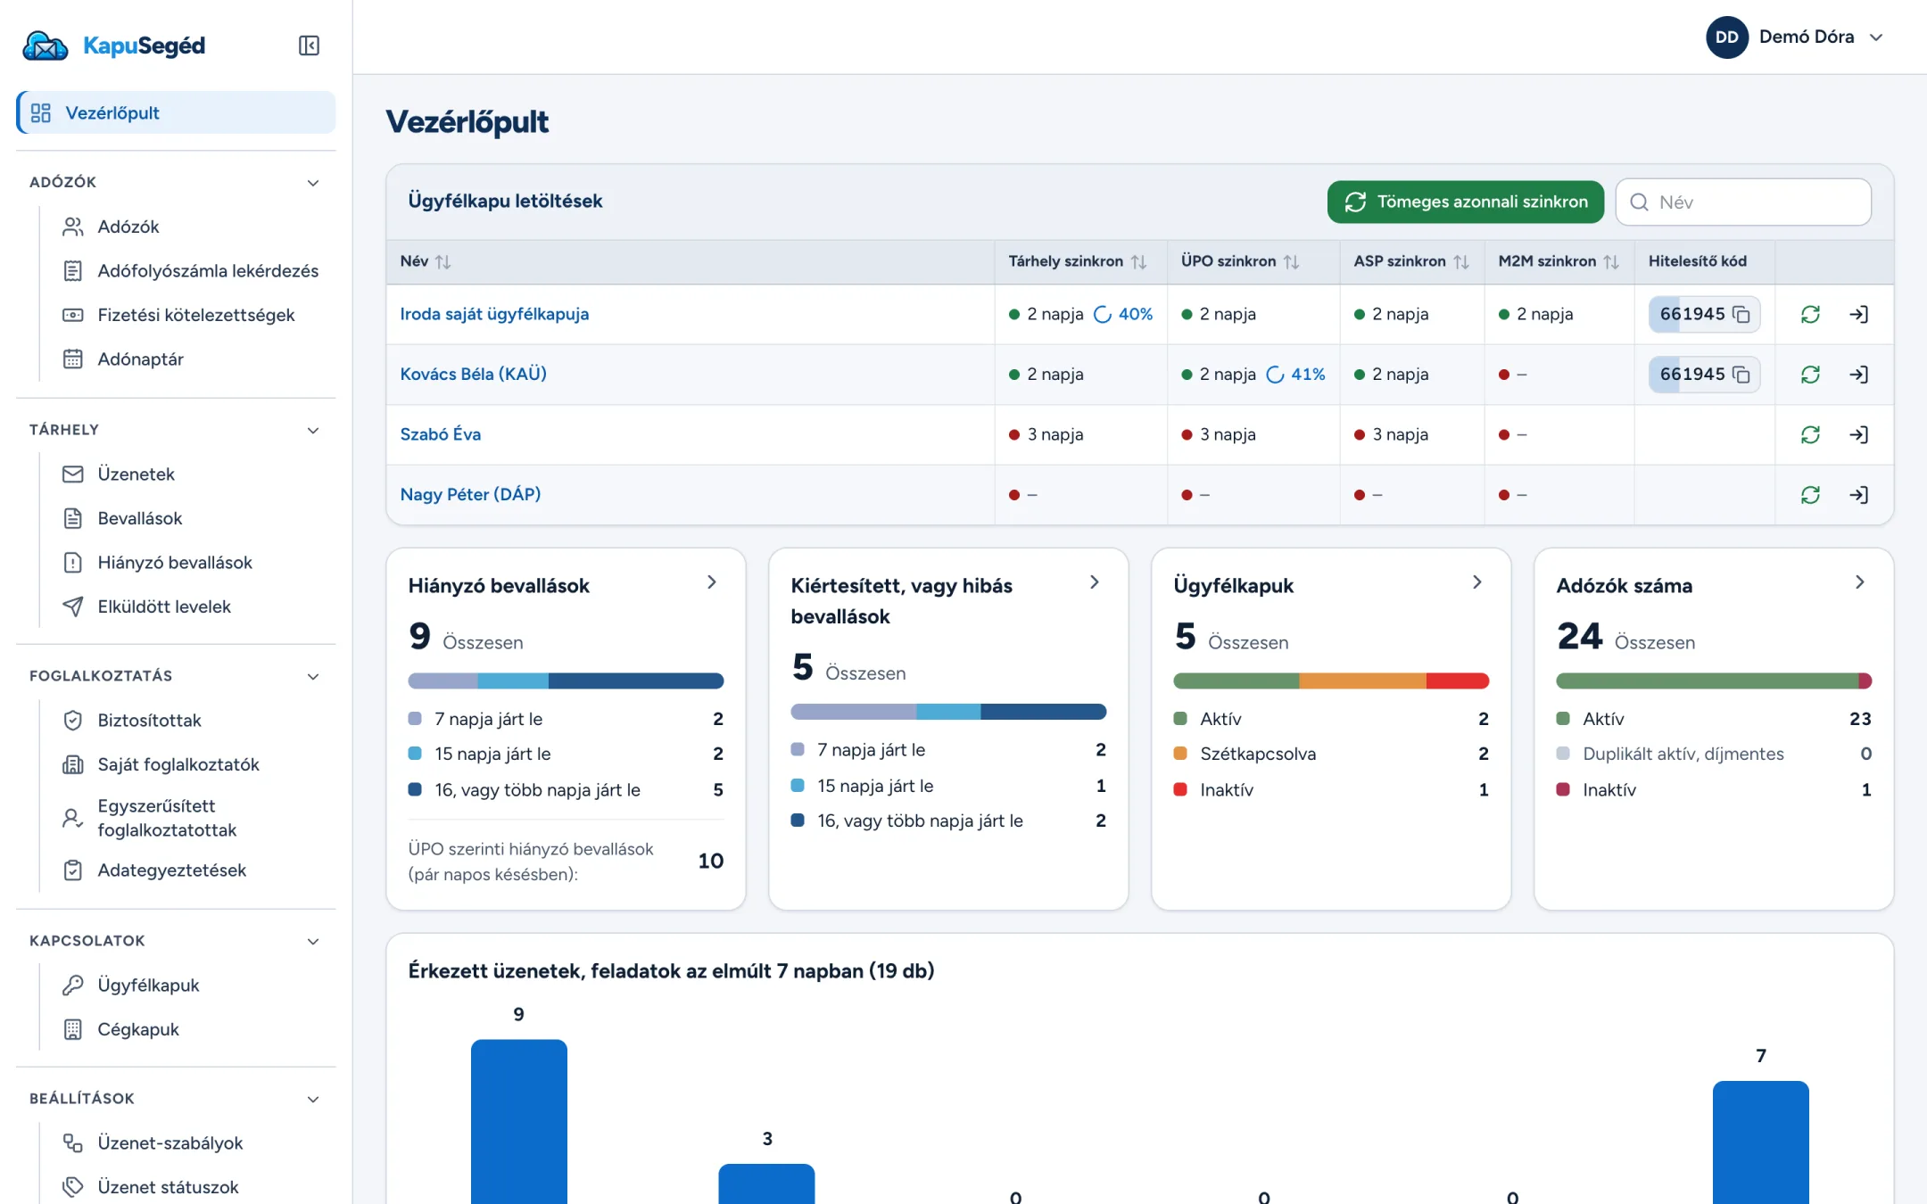The height and width of the screenshot is (1204, 1927).
Task: Refresh sync for Iroda saját ügyfélkapuja
Action: pos(1810,314)
